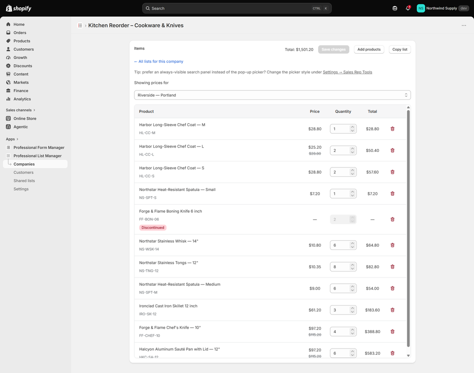
Task: Increase quantity for Chef Coat — M
Action: (352, 127)
